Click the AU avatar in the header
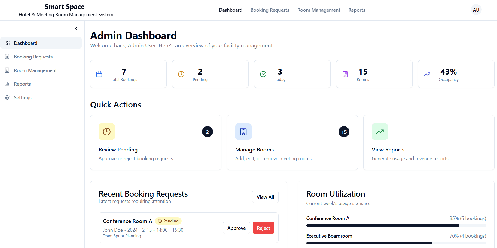This screenshot has width=497, height=248. tap(476, 10)
